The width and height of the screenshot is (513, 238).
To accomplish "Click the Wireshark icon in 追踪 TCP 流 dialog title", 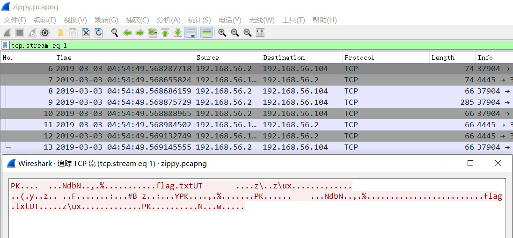I will [11, 163].
